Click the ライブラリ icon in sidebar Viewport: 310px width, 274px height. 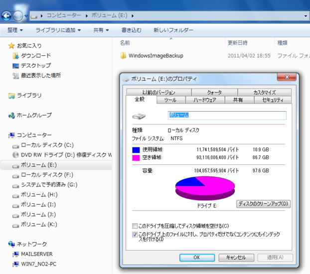pos(11,96)
